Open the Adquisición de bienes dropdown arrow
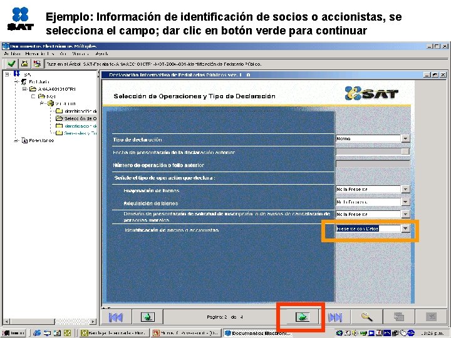Viewport: 451px width, 338px height. click(x=405, y=202)
